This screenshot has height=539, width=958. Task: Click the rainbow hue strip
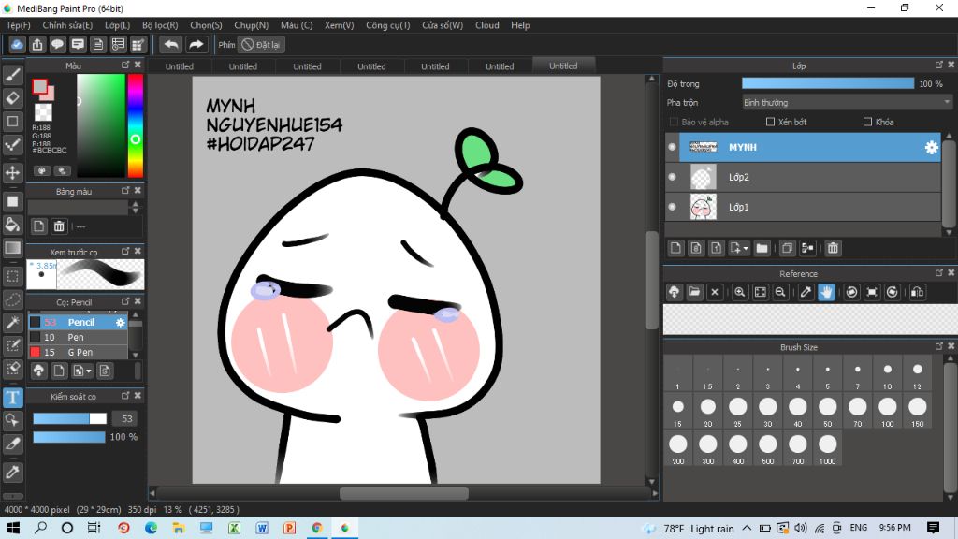pos(135,126)
